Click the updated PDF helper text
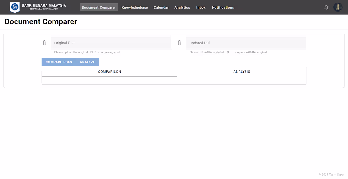Viewport: 348px width, 179px height. (228, 52)
